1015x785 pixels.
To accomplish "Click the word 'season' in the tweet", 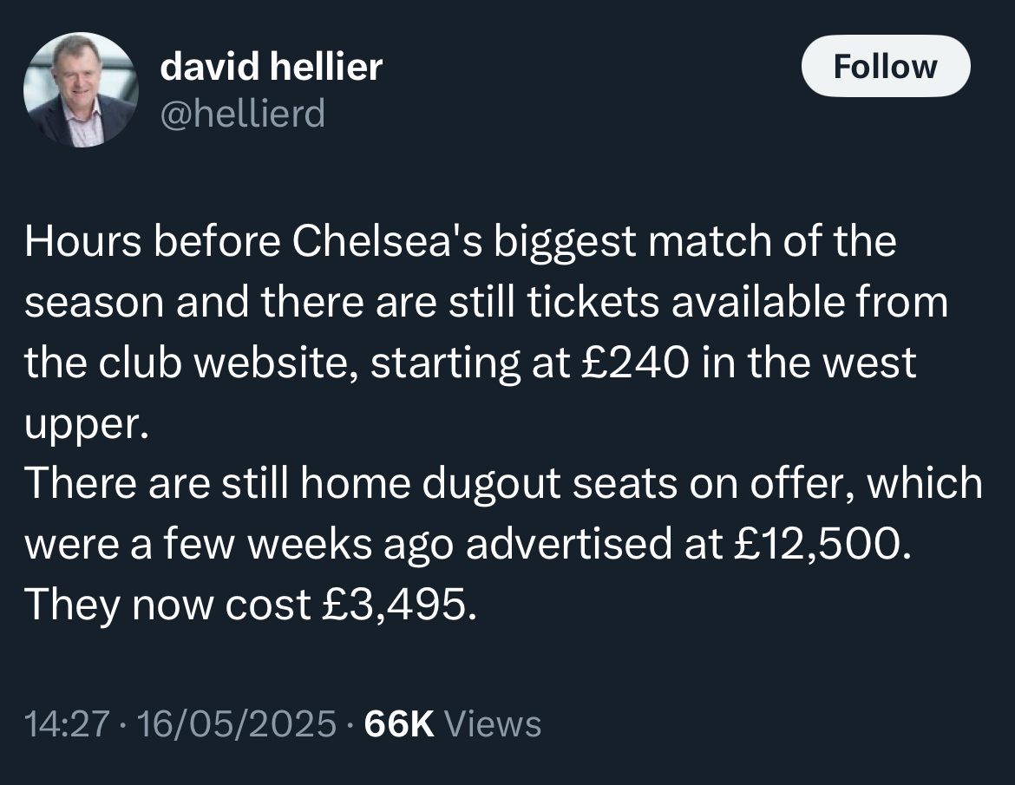I will click(x=94, y=303).
